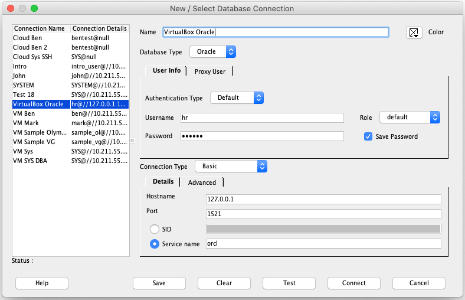Expand the Authentication Type dropdown
465x300 pixels.
[237, 98]
